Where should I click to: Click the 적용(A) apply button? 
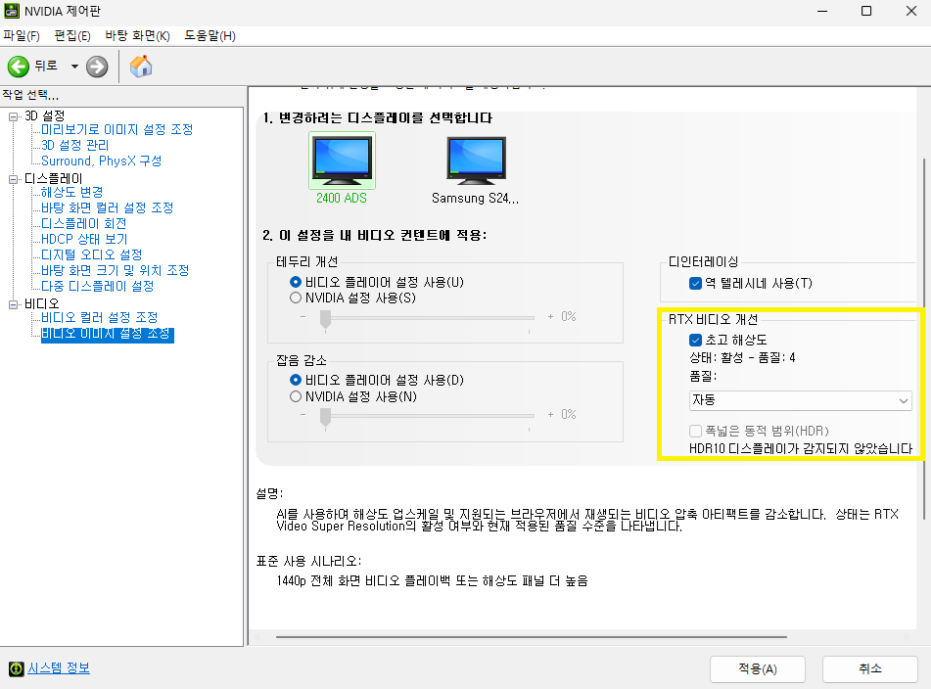point(758,669)
